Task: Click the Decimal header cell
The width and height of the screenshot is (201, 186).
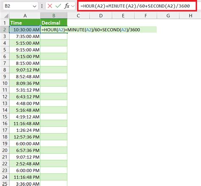Action: pos(54,23)
